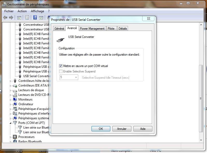Tick the Enable Selective Suspend checkbox
Viewport: 207px width, 153px height.
pyautogui.click(x=61, y=71)
